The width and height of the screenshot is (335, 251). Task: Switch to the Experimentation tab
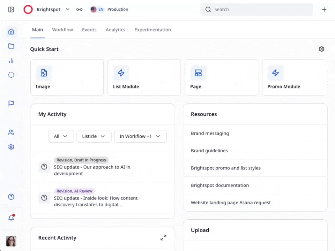pos(152,30)
